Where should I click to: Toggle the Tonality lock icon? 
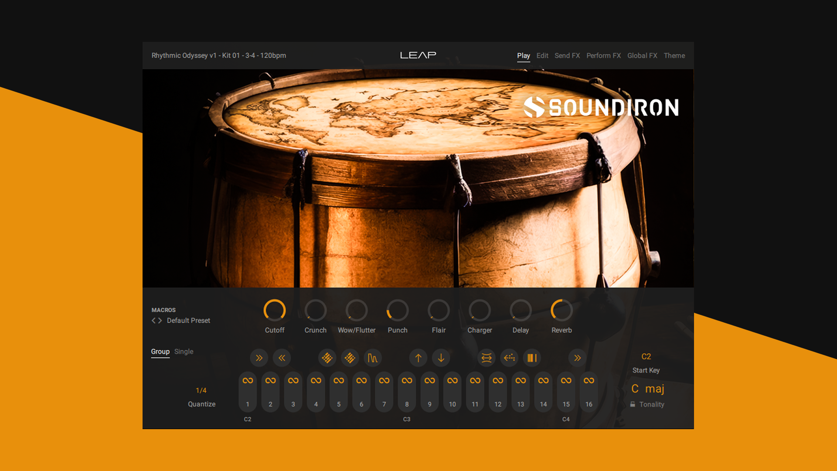coord(633,404)
